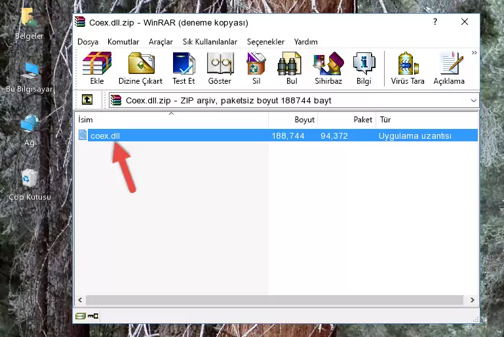
Task: Launch the Sihirbaz wizard
Action: click(x=328, y=68)
